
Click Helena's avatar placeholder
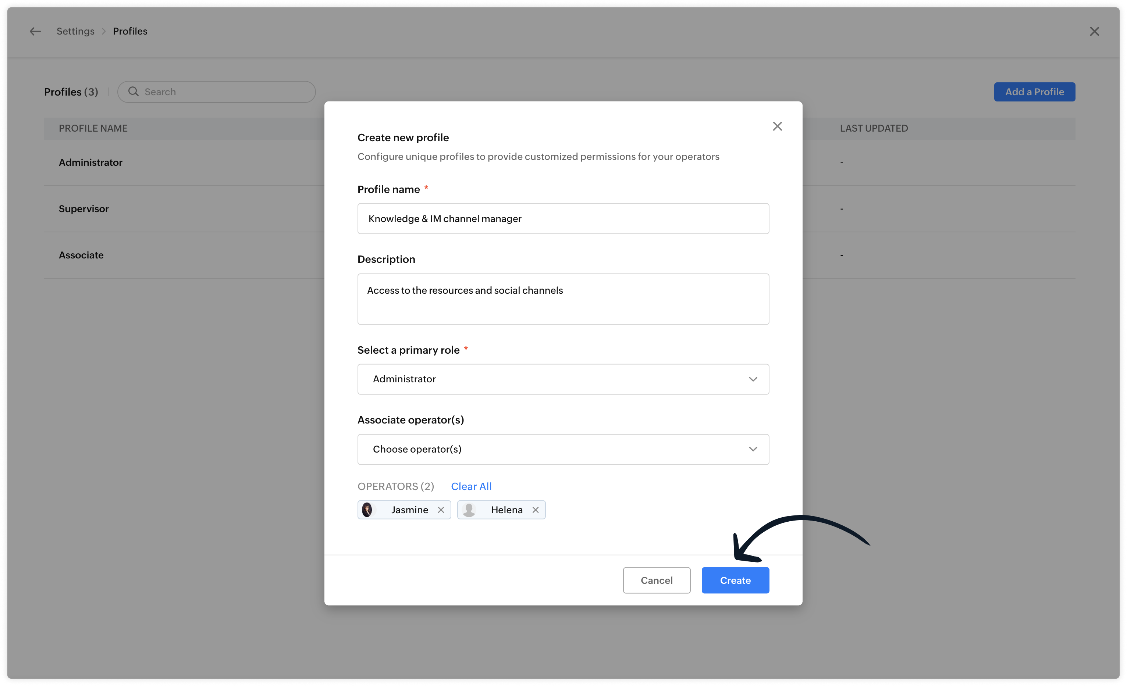tap(468, 510)
